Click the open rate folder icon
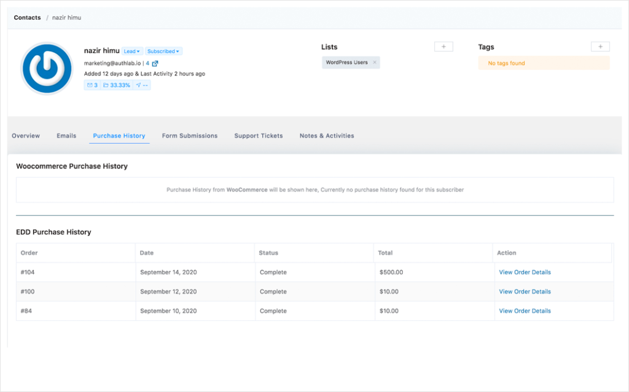 pos(106,85)
